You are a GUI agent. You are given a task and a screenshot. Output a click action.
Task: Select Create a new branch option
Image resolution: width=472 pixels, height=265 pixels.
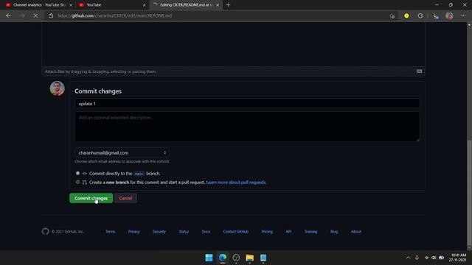[77, 182]
